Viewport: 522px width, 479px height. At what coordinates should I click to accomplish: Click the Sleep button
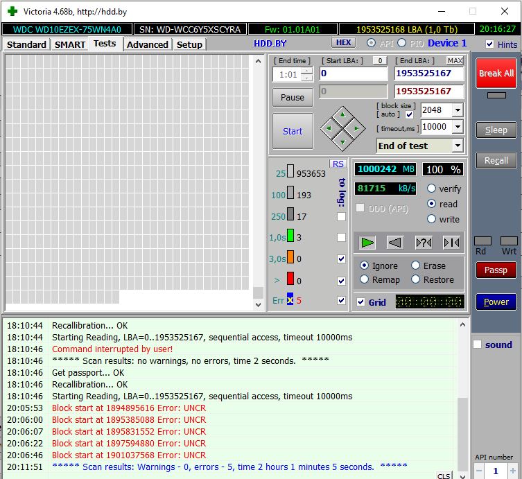pos(496,130)
